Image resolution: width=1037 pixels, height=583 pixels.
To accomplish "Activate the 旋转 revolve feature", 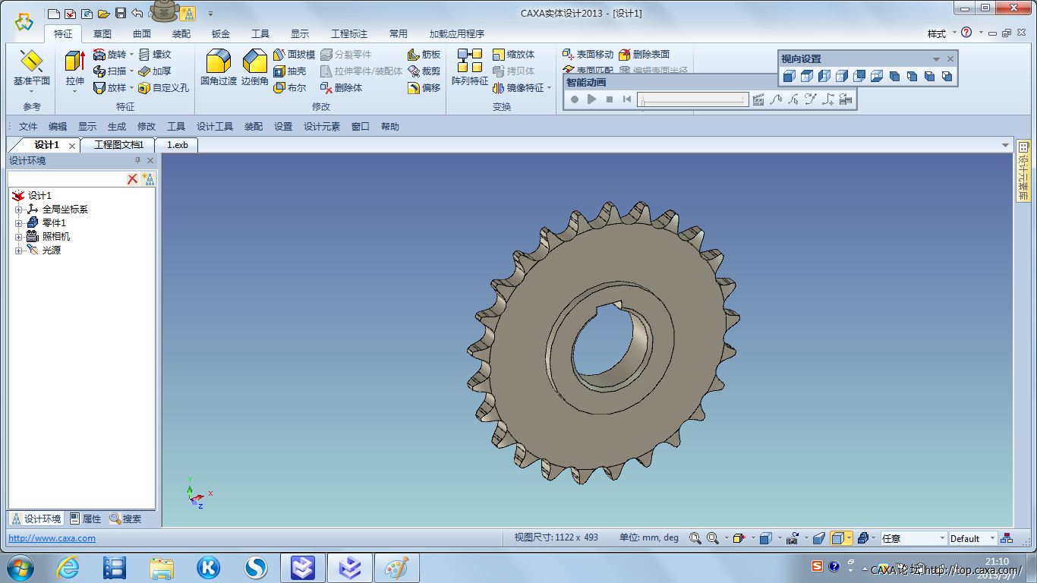I will pyautogui.click(x=109, y=55).
